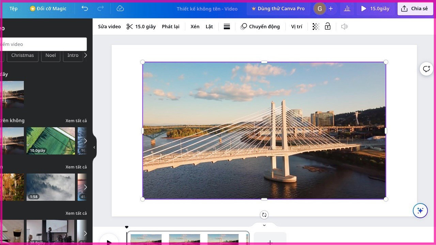This screenshot has height=245, width=436.
Task: Adjust transparency checkerboard icon
Action: 316,27
